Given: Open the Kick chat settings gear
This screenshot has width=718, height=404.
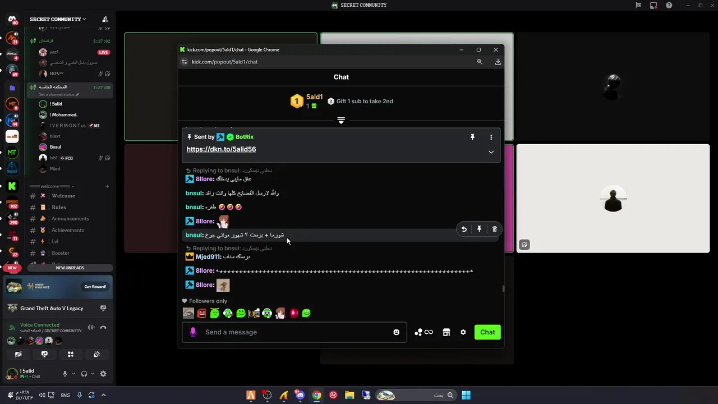Looking at the screenshot, I should [463, 332].
